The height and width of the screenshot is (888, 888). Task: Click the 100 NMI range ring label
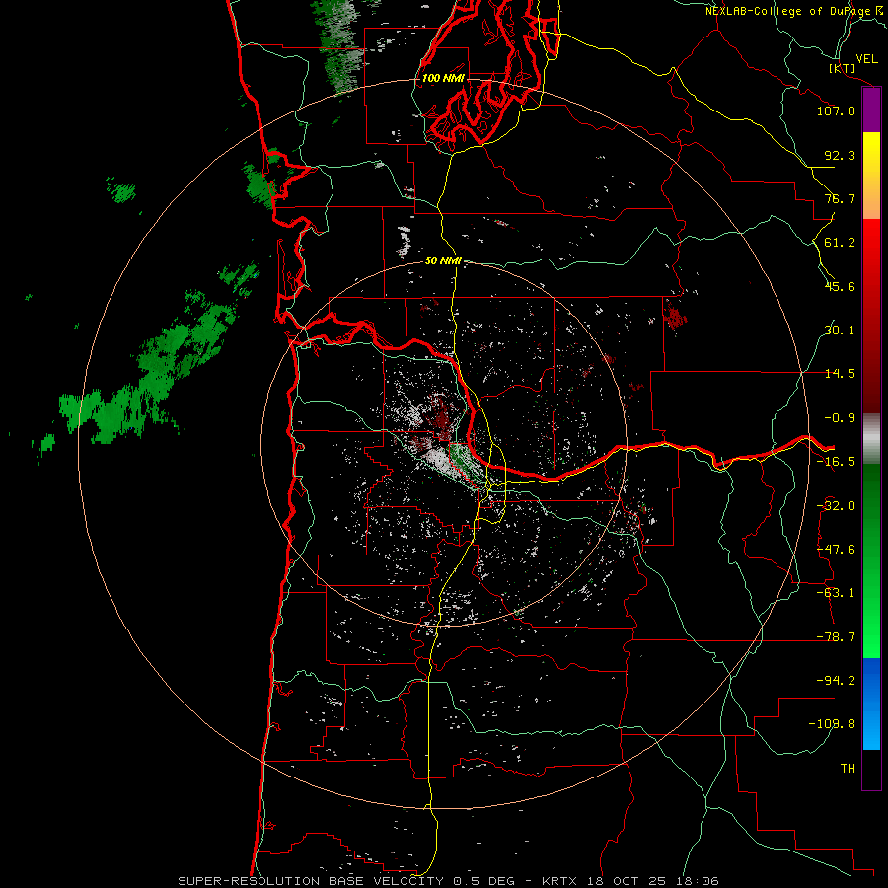click(x=443, y=78)
